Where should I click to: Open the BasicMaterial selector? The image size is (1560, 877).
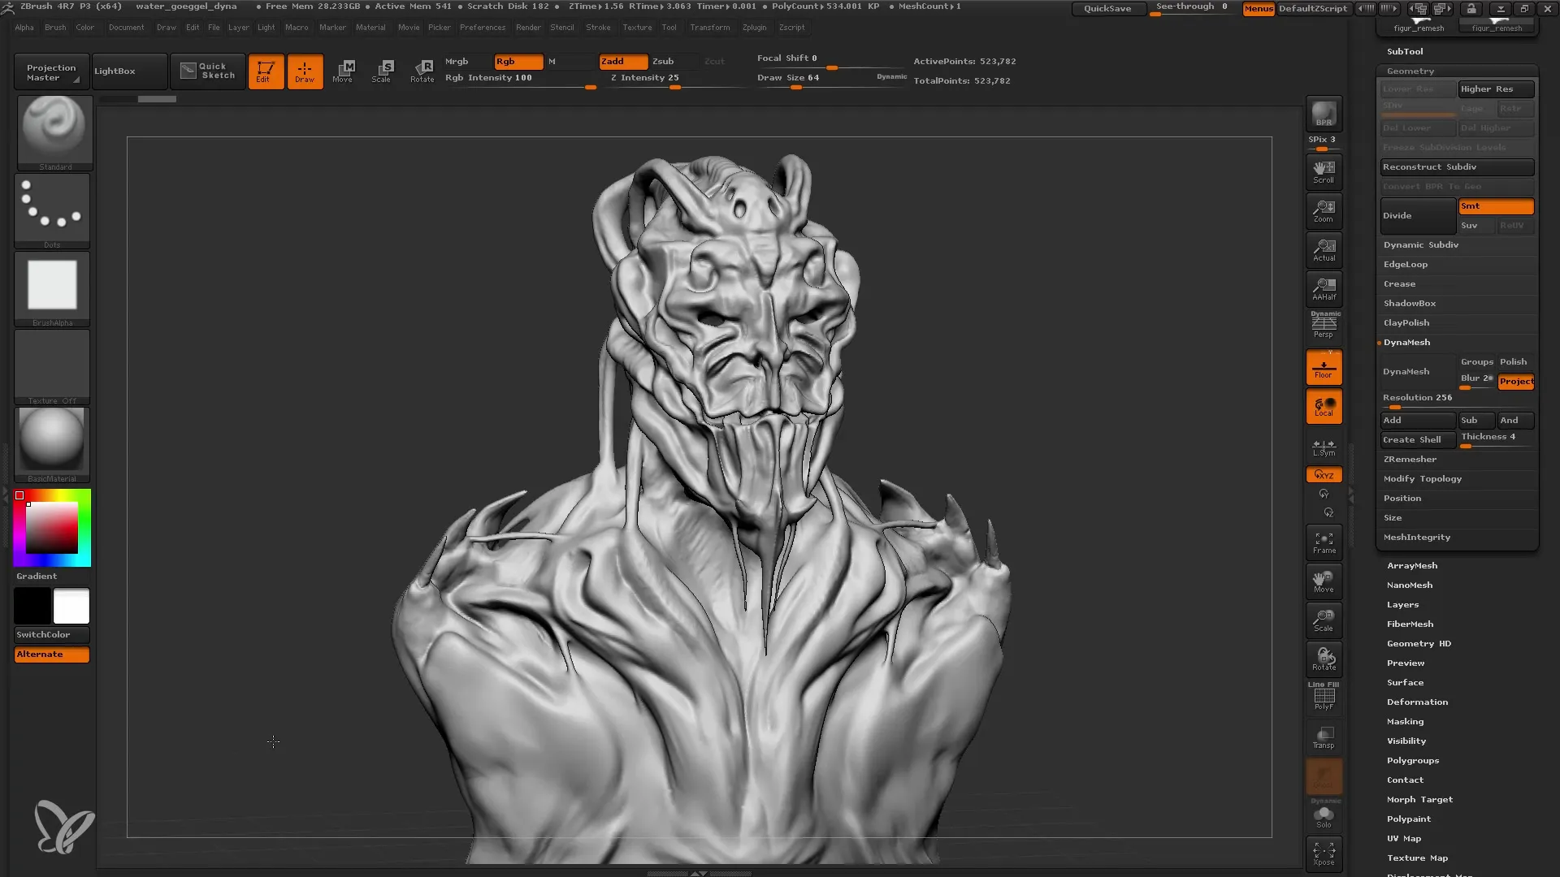tap(53, 444)
